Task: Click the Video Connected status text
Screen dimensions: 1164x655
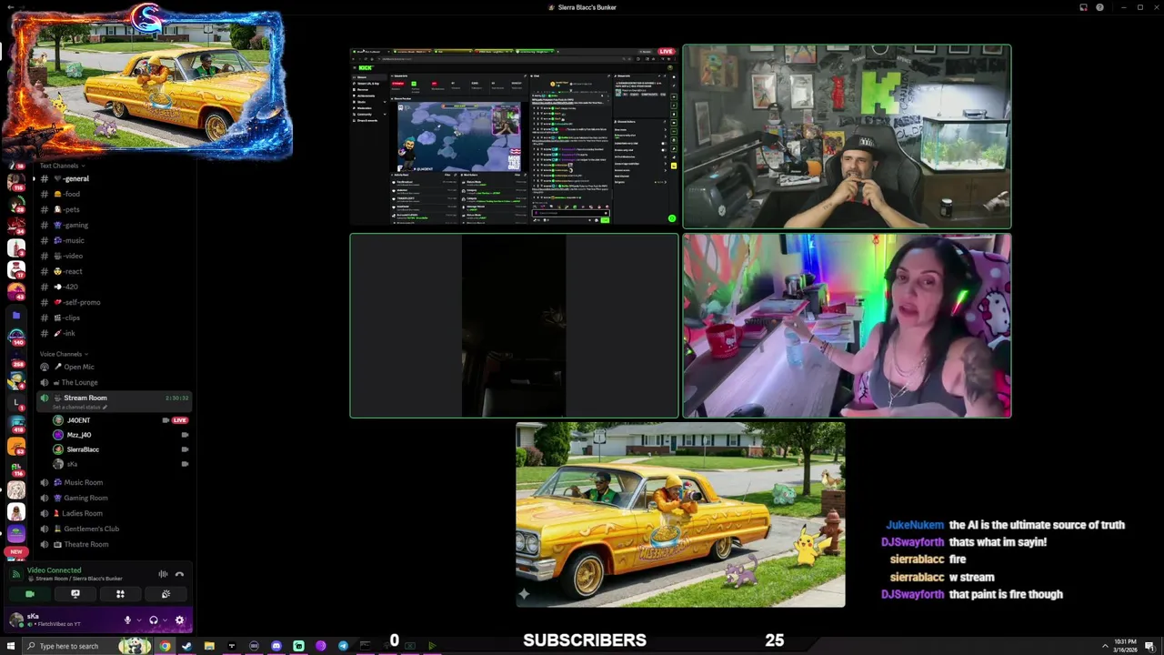Action: click(54, 570)
